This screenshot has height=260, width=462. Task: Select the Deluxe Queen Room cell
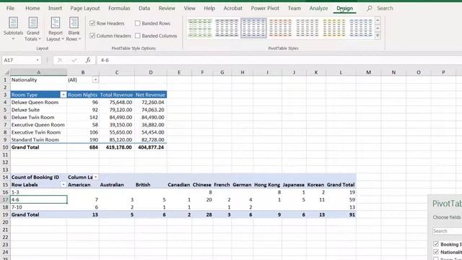pos(38,103)
